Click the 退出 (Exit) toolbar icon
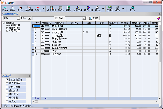163x109 pixels. click(132, 8)
